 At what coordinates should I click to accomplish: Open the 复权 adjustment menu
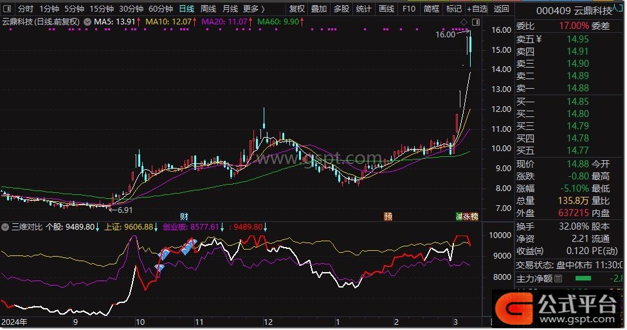[296, 9]
